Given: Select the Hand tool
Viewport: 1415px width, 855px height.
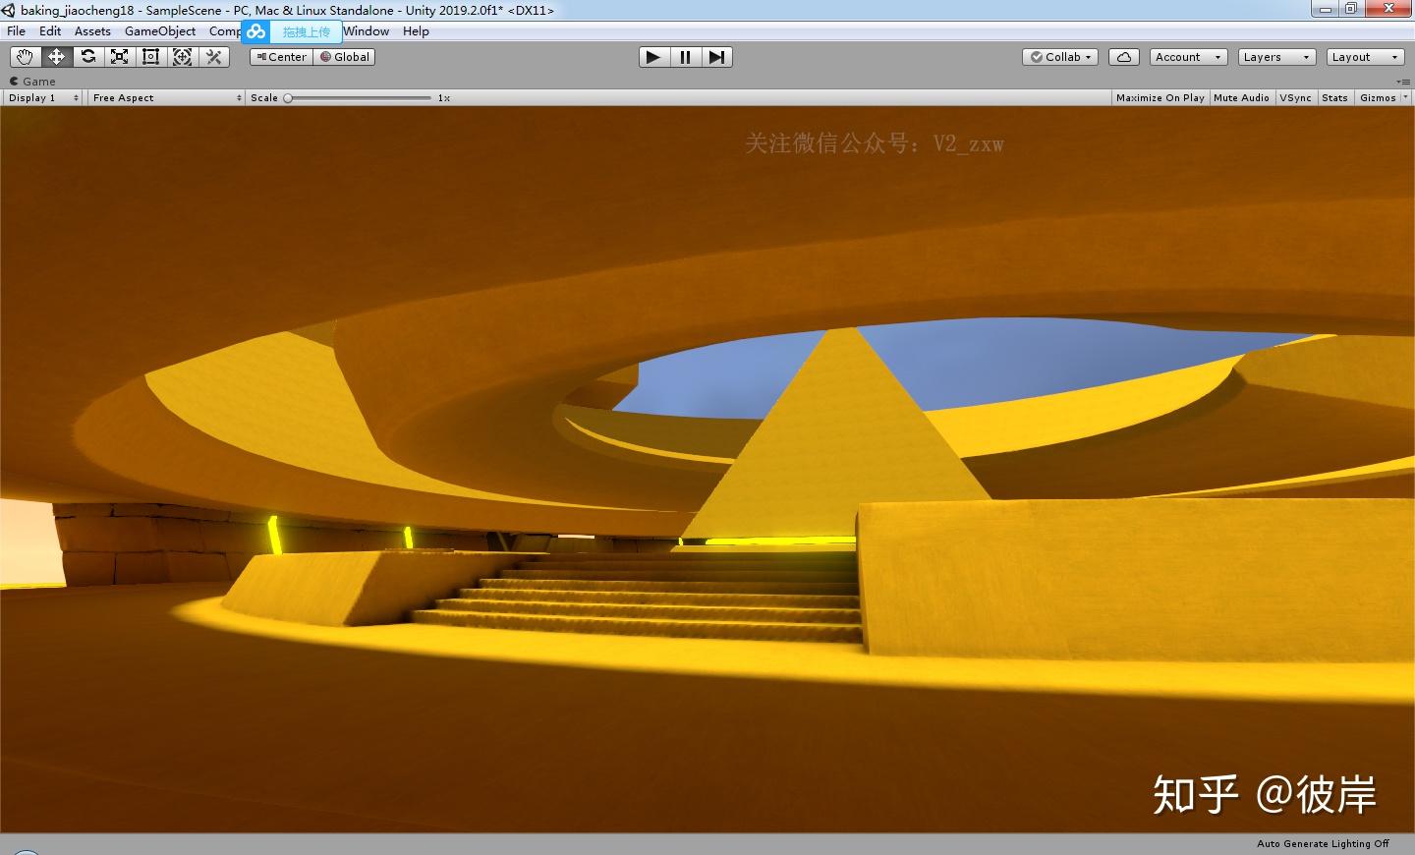Looking at the screenshot, I should (x=25, y=57).
